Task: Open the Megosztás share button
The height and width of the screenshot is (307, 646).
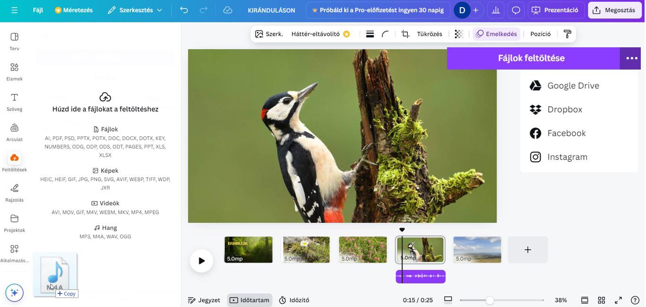Action: tap(614, 10)
